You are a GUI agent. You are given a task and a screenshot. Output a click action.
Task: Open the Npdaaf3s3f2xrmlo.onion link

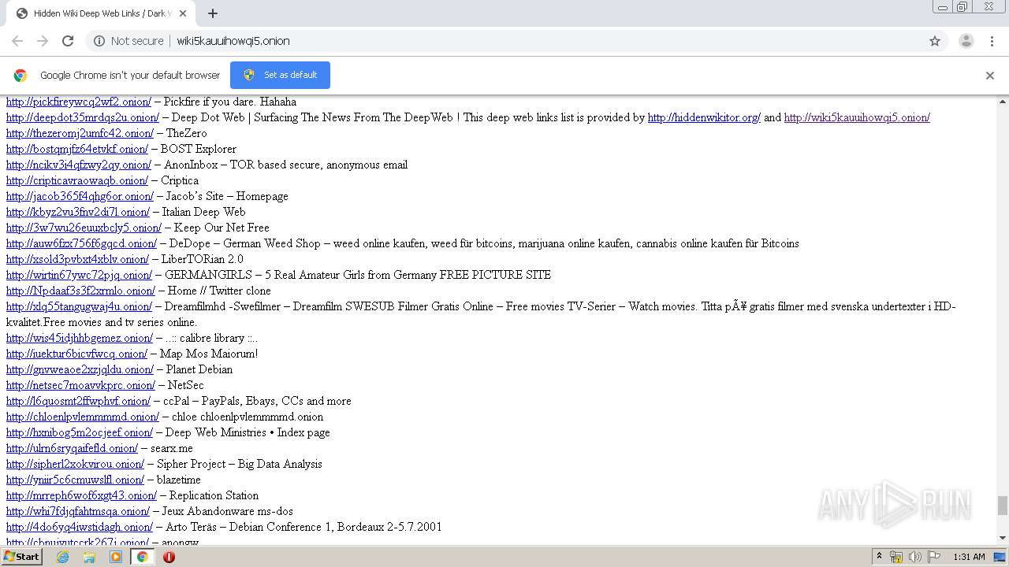tap(80, 291)
